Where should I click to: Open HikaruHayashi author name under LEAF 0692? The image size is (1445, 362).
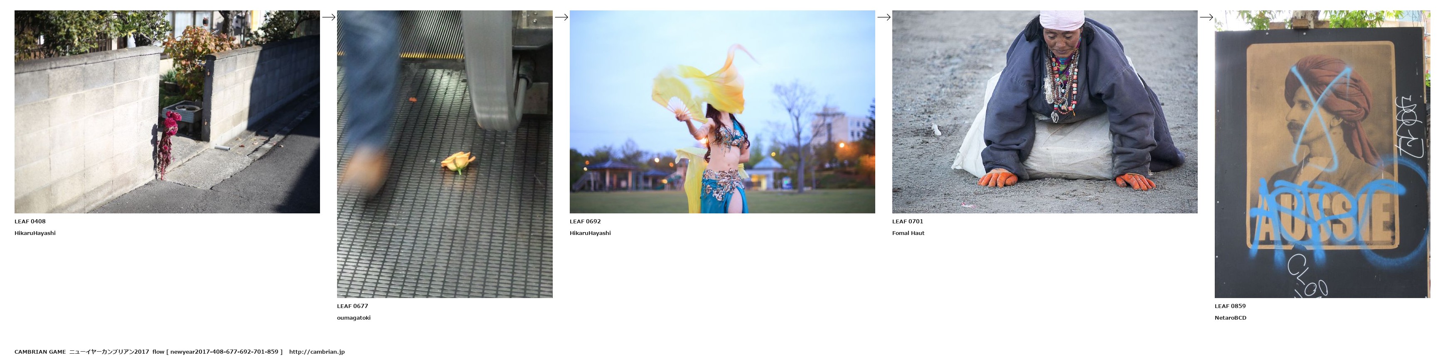(590, 233)
